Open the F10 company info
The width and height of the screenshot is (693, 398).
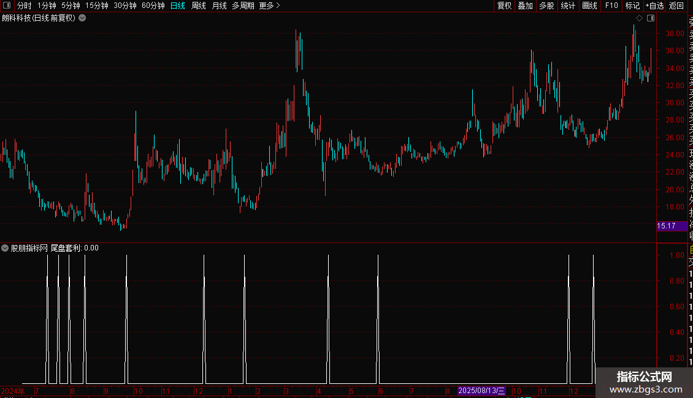611,6
